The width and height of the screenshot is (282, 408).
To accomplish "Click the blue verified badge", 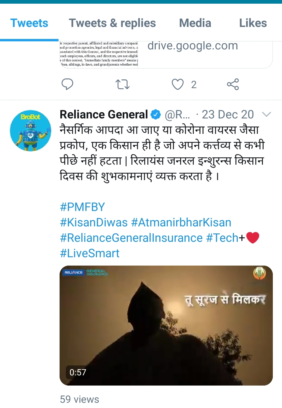I will 156,114.
